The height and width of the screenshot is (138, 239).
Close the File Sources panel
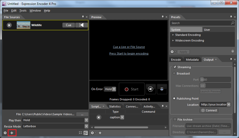click(87, 17)
